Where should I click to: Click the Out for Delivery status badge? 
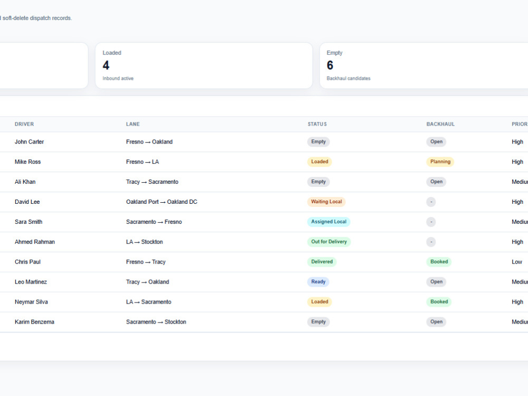click(x=329, y=242)
